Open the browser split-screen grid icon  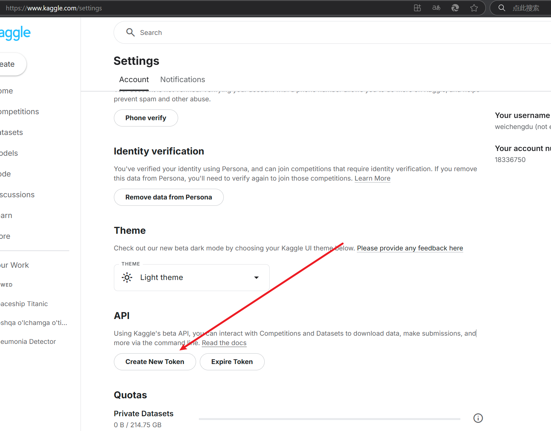point(417,8)
